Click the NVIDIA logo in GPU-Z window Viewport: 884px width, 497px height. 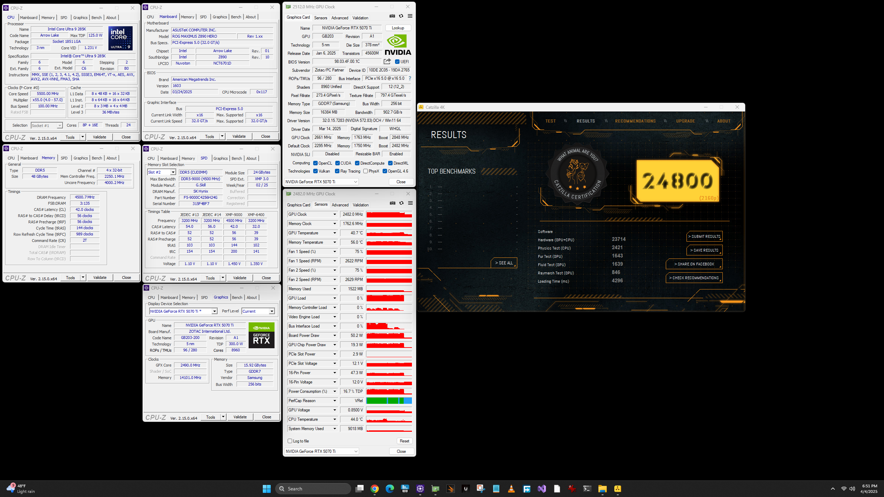click(398, 45)
